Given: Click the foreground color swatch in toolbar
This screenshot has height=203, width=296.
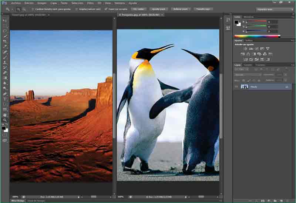Looking at the screenshot, I should 3,128.
